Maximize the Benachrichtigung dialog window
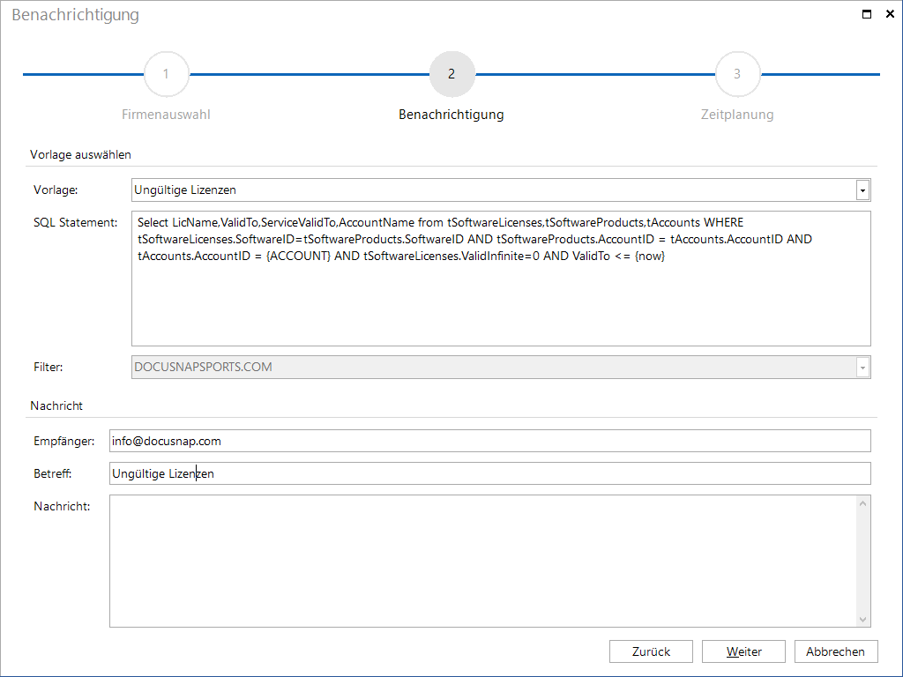The width and height of the screenshot is (903, 677). pyautogui.click(x=867, y=14)
